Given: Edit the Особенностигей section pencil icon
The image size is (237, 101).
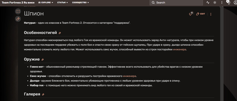Looking at the screenshot, I should point(60,33).
